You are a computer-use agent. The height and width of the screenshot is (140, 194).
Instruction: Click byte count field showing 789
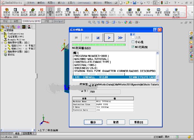(x=105, y=92)
